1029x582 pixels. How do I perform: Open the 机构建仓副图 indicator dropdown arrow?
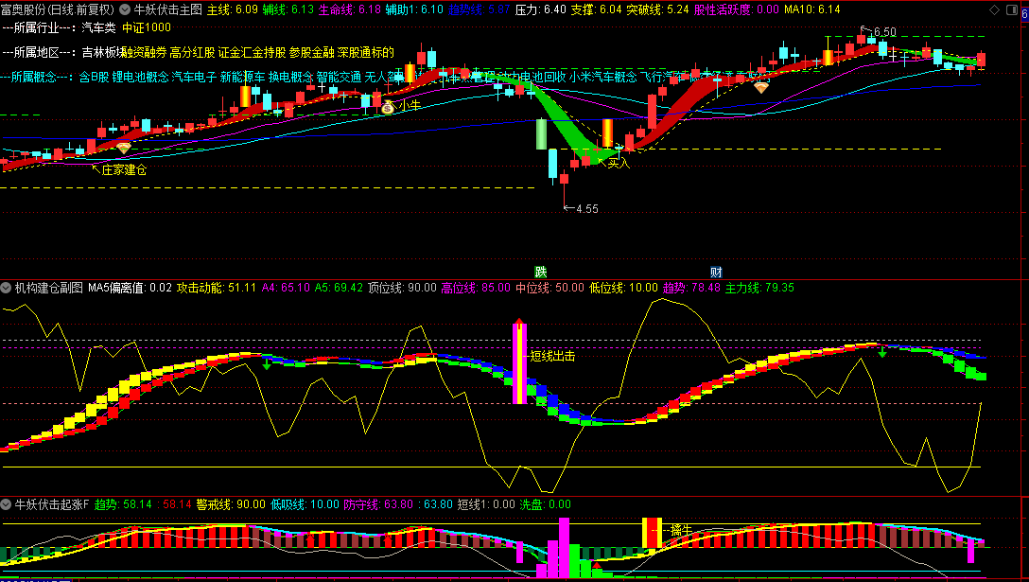click(6, 288)
